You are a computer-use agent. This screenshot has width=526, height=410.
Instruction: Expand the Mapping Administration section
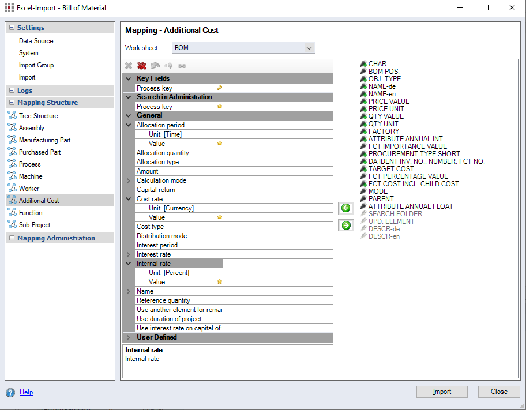(12, 238)
